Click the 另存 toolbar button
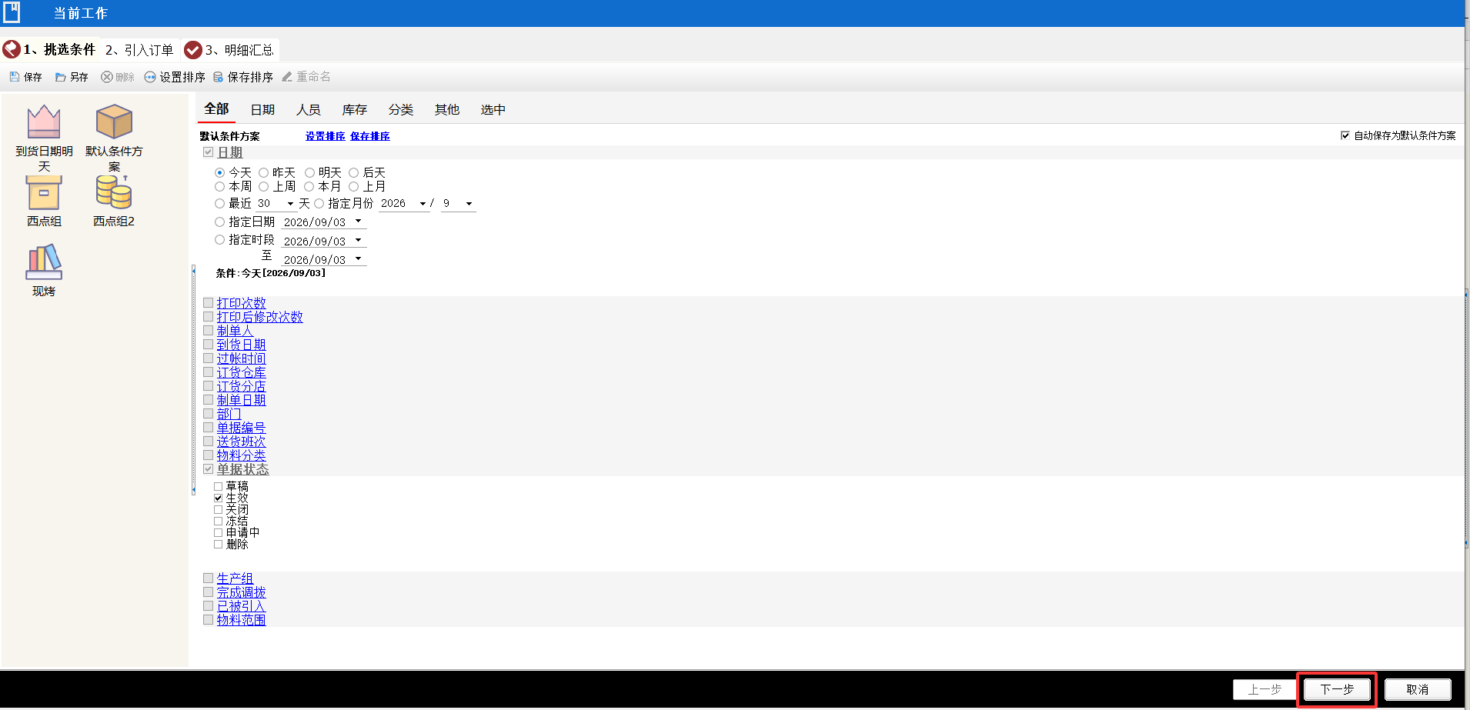 [x=72, y=77]
